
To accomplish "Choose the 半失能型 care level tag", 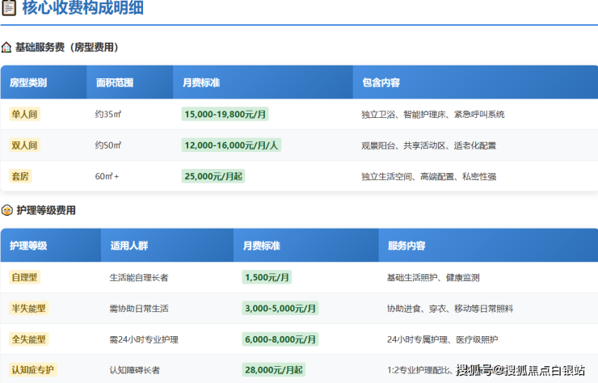I will click(29, 308).
